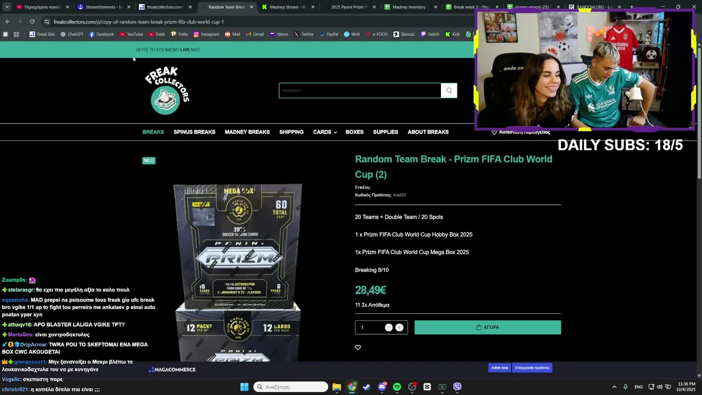The height and width of the screenshot is (395, 702).
Task: Add product to wishlist with heart icon
Action: pos(358,347)
